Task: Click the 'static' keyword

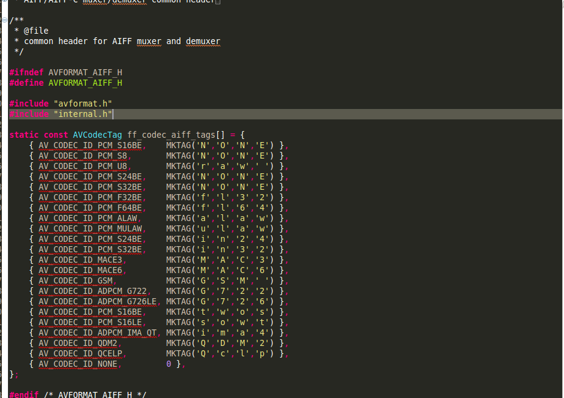Action: click(x=24, y=135)
